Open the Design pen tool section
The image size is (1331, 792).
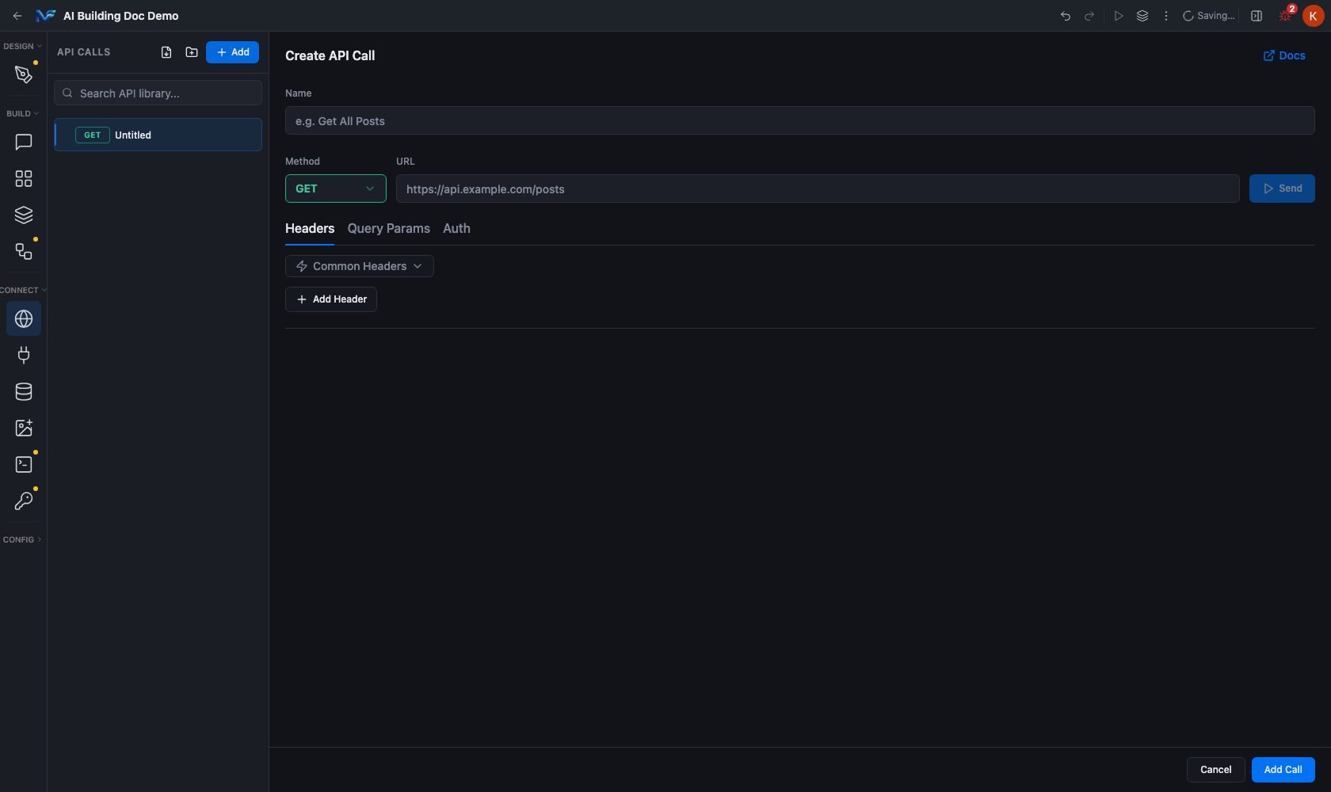(x=24, y=74)
